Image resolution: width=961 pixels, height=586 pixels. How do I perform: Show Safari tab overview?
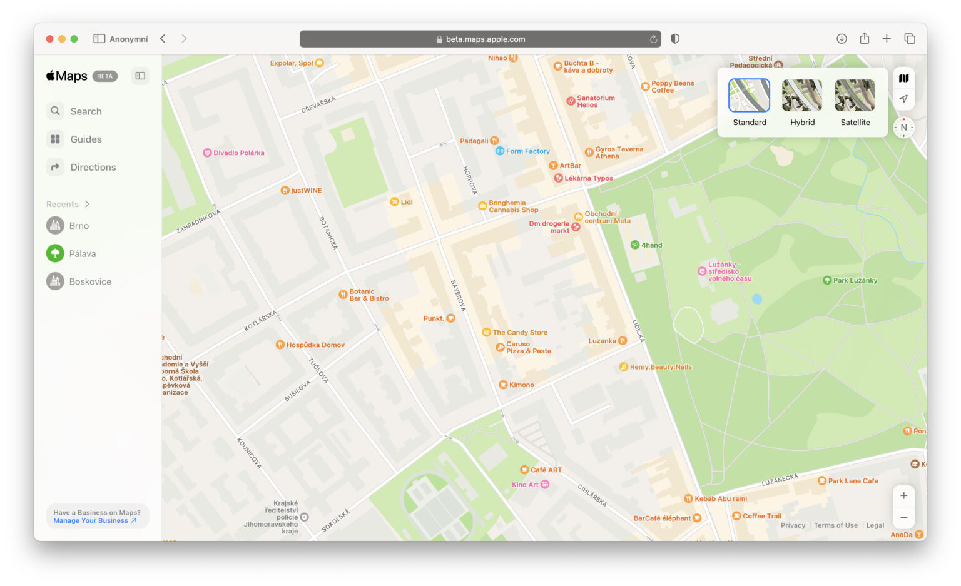(x=910, y=39)
